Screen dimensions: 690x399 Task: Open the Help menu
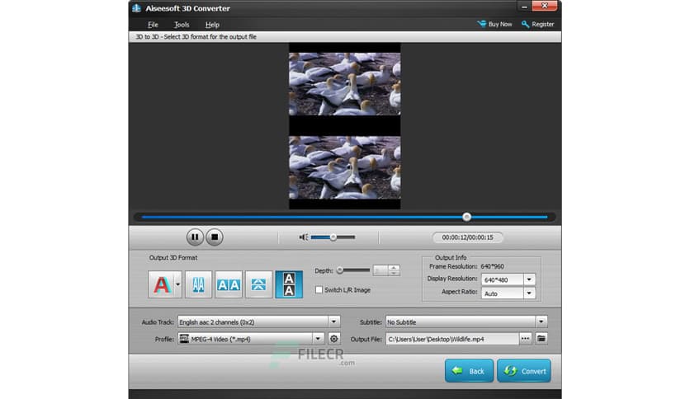click(x=212, y=25)
